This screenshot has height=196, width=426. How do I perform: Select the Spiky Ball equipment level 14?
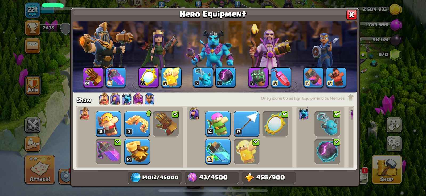(137, 151)
